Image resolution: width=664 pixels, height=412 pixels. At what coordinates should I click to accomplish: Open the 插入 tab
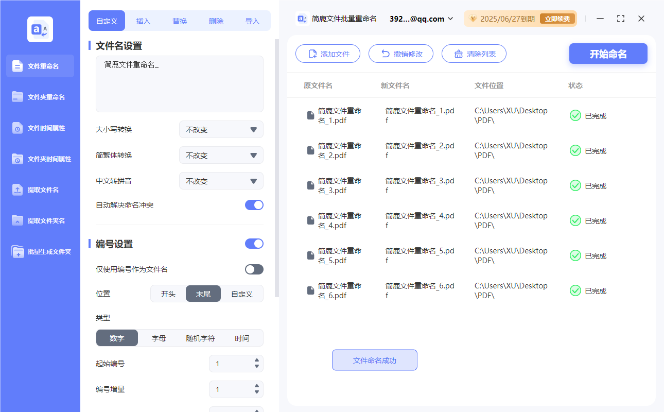click(x=143, y=21)
